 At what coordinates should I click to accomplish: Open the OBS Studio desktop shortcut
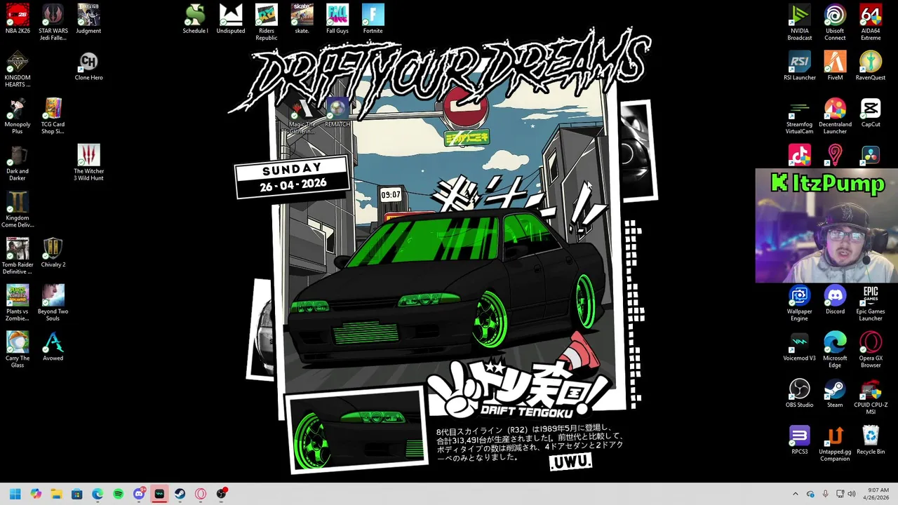tap(800, 393)
